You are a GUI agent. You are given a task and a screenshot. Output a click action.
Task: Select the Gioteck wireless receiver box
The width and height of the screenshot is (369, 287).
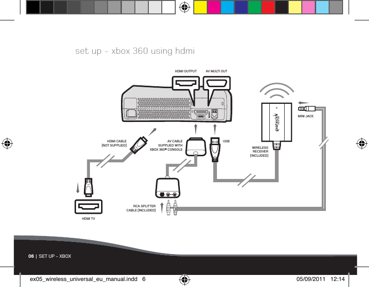(x=277, y=122)
